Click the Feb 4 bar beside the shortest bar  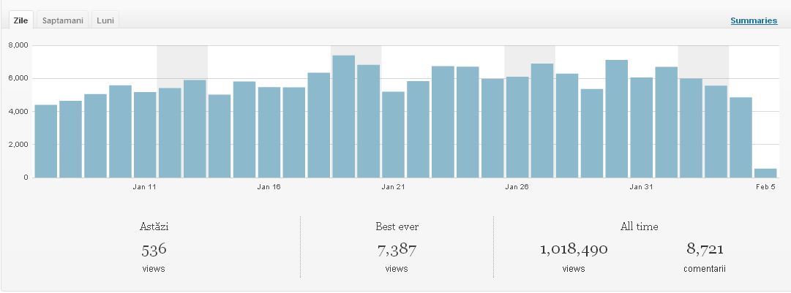coord(741,137)
